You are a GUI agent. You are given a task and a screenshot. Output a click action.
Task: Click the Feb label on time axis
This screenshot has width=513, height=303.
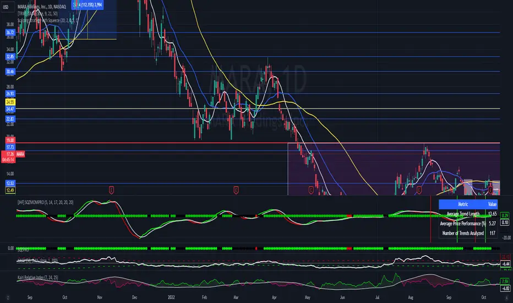pyautogui.click(x=204, y=297)
